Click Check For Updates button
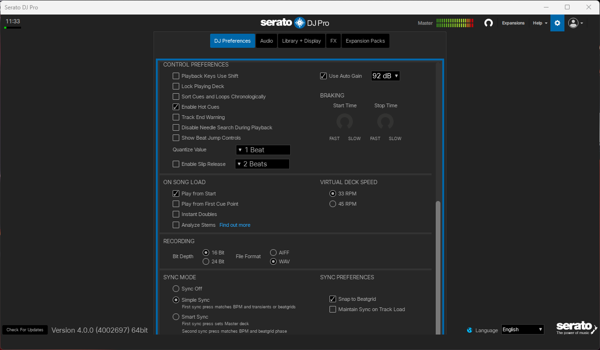Screen dimensions: 600x350 click(25, 330)
